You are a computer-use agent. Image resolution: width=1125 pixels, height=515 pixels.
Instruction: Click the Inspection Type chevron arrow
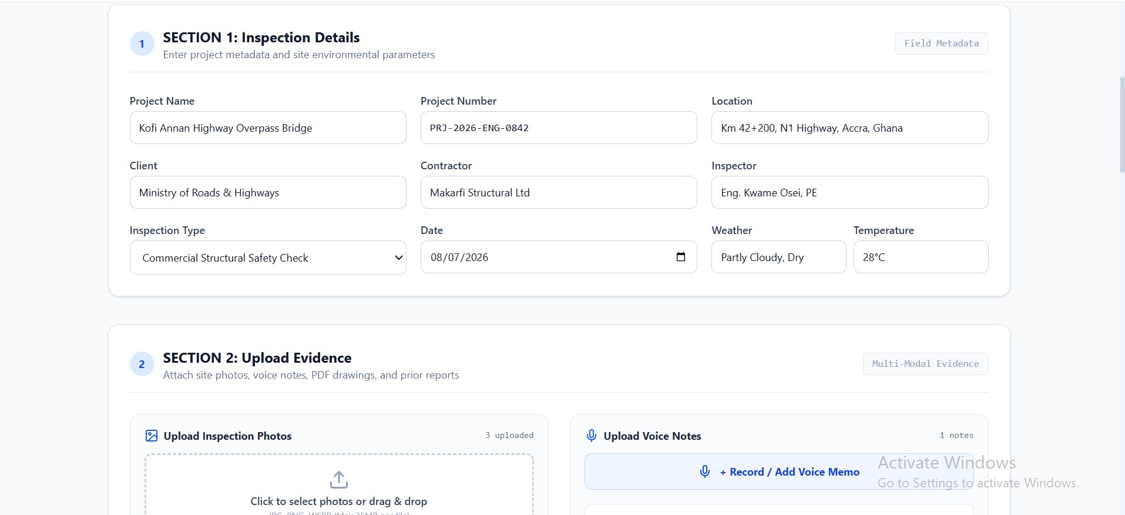pyautogui.click(x=398, y=257)
